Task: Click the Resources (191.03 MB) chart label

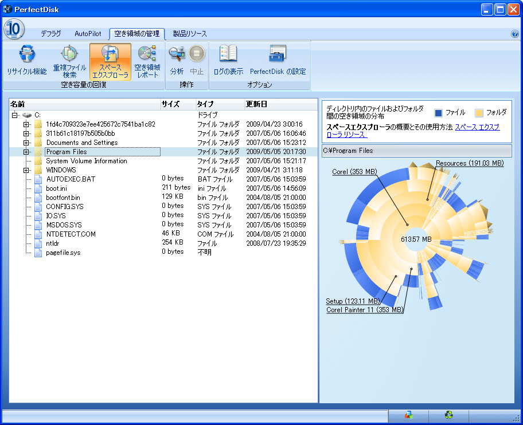Action: click(470, 163)
